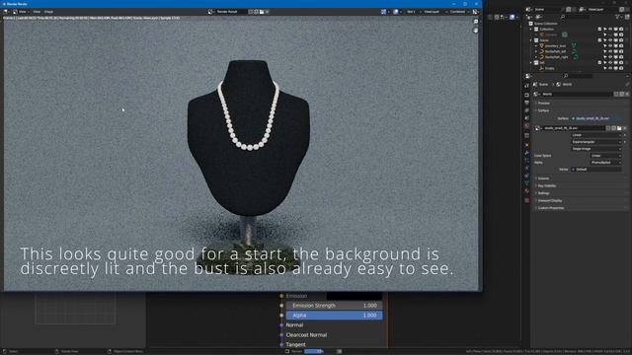Open the Particles properties tab
The height and width of the screenshot is (355, 632).
click(x=526, y=160)
